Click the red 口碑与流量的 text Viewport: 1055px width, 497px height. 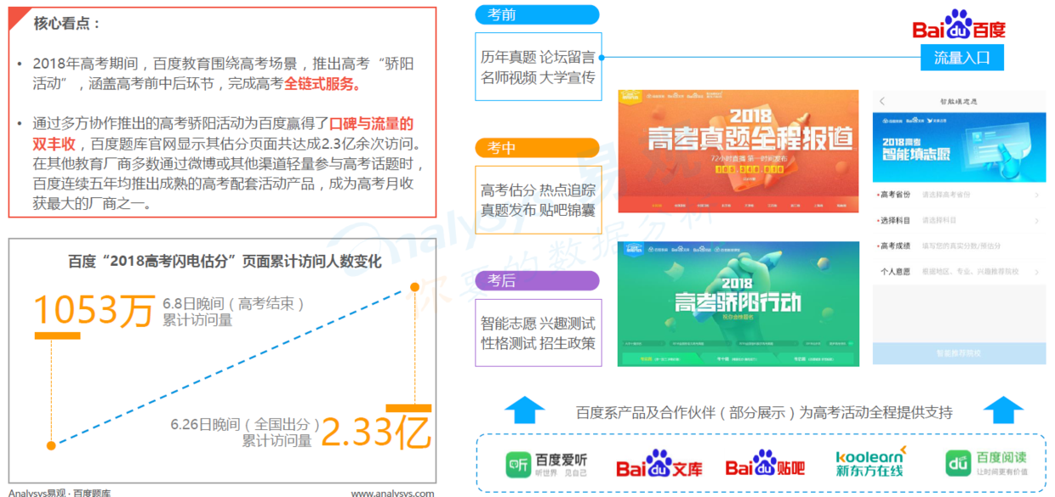pyautogui.click(x=371, y=123)
